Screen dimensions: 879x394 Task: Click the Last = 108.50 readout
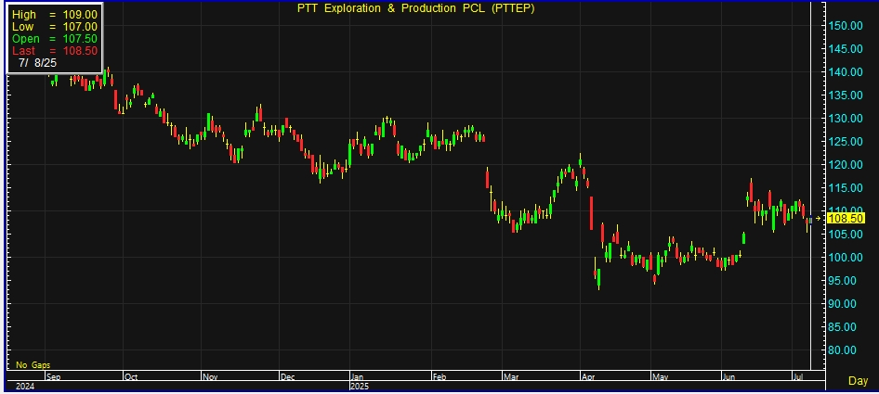[55, 51]
